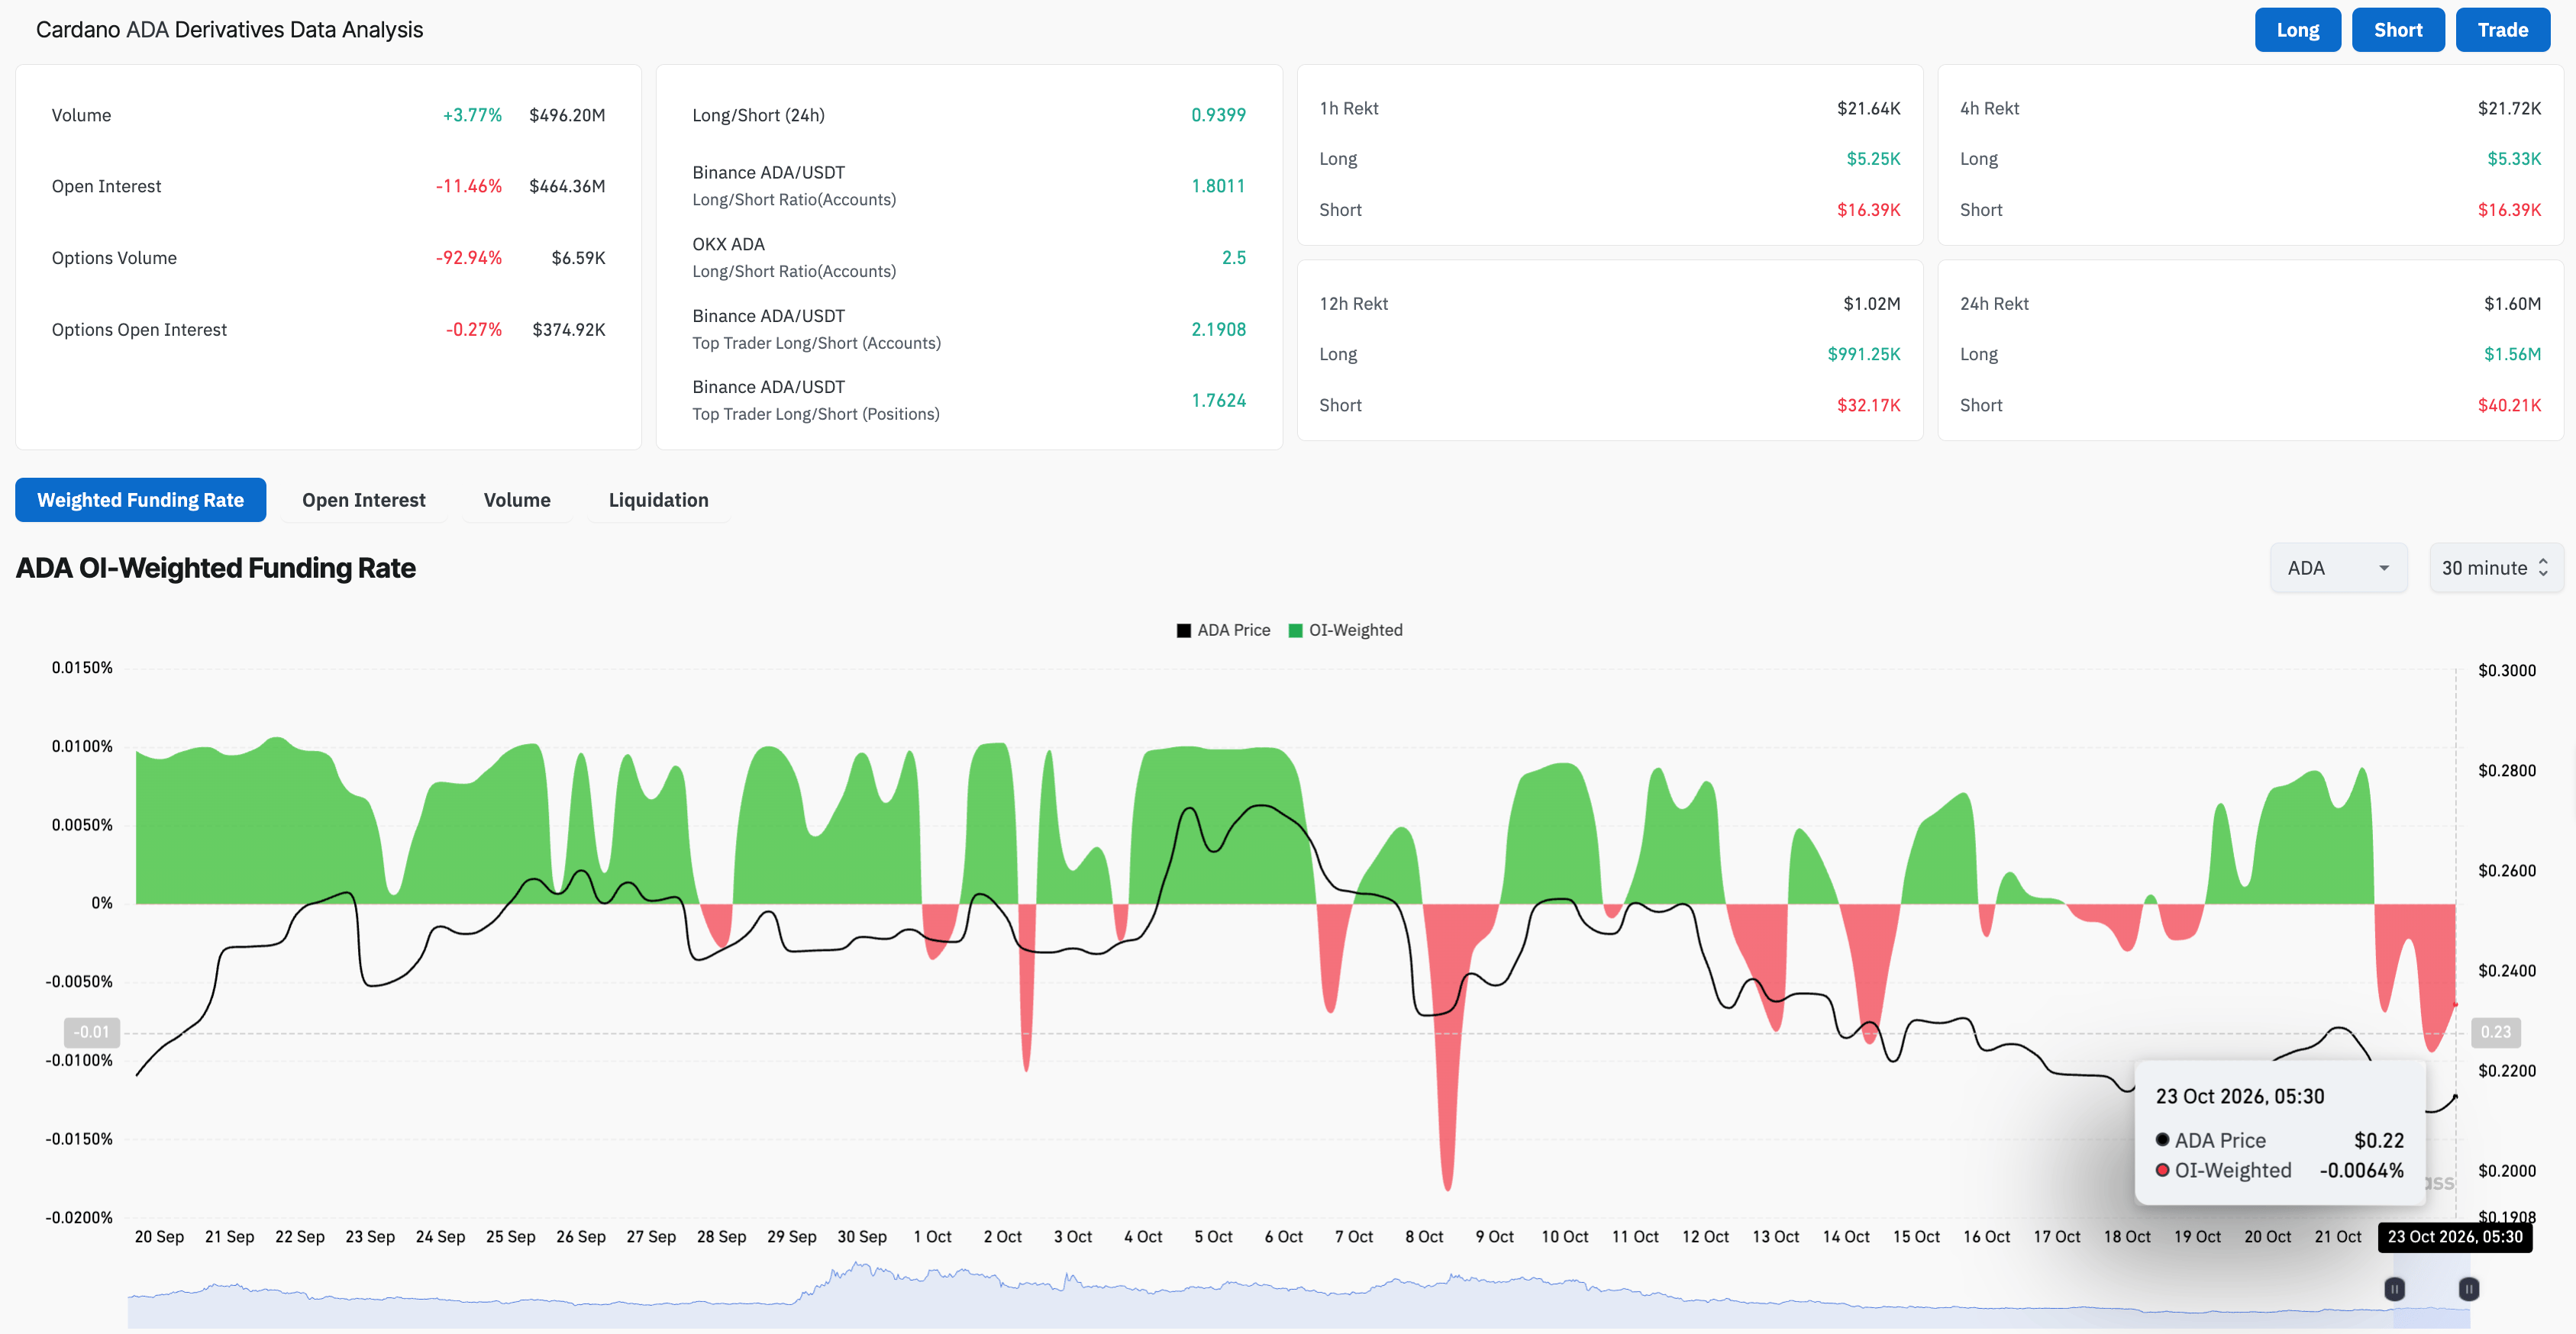Open the 30 minute interval selector

(x=2496, y=568)
